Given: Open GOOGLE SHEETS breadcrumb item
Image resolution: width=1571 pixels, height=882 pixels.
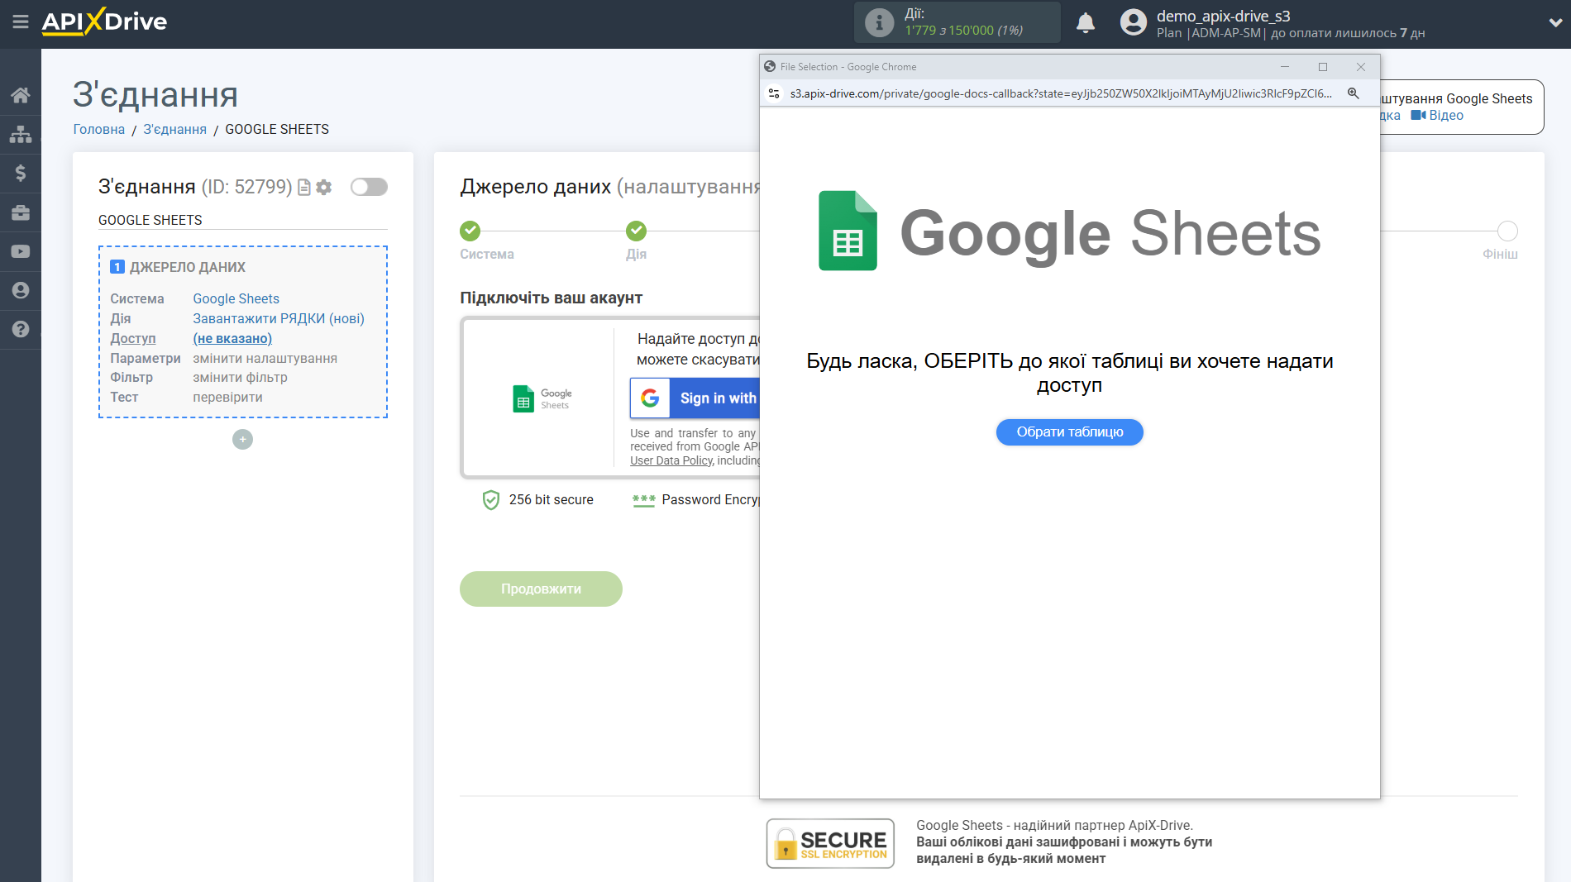Looking at the screenshot, I should point(276,129).
